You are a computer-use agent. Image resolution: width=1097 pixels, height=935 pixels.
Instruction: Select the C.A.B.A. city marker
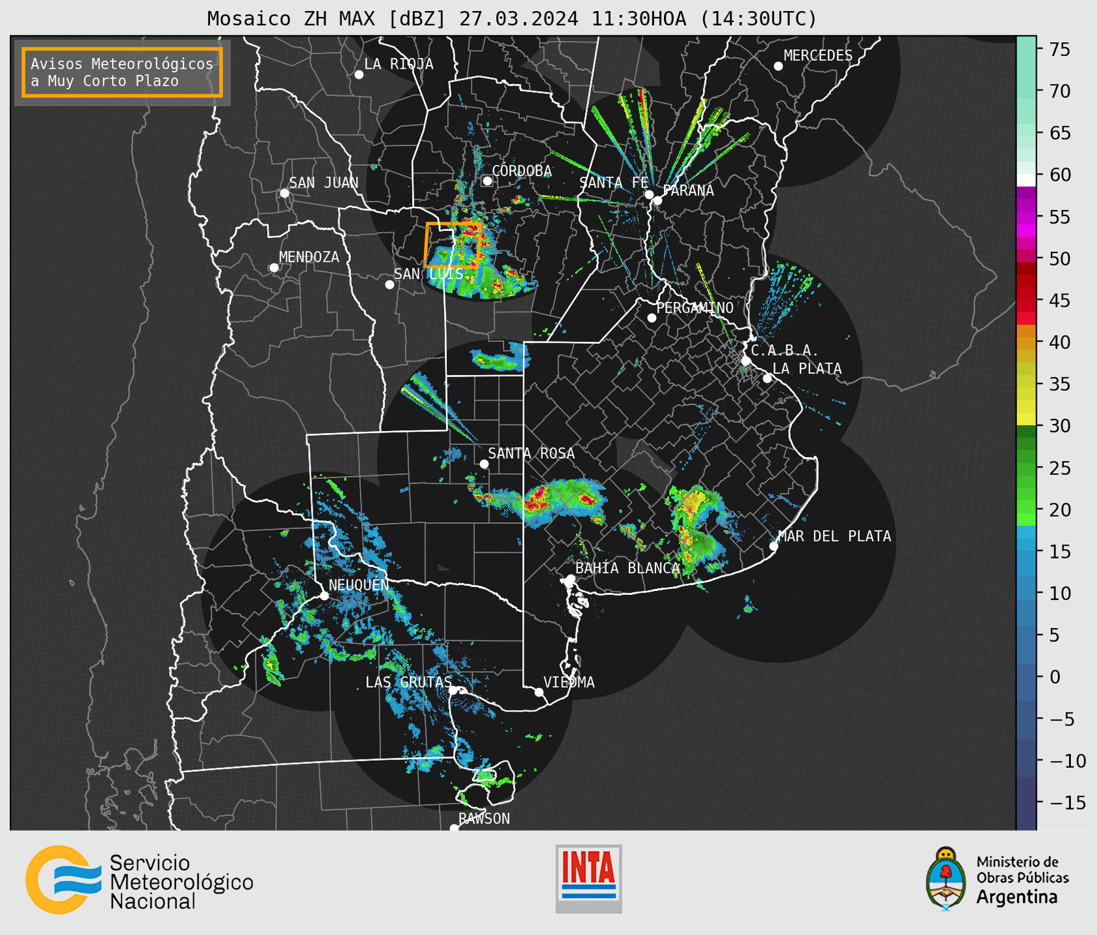(x=746, y=361)
